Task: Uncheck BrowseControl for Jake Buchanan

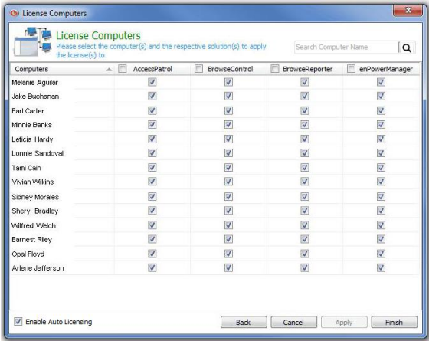Action: [x=228, y=96]
